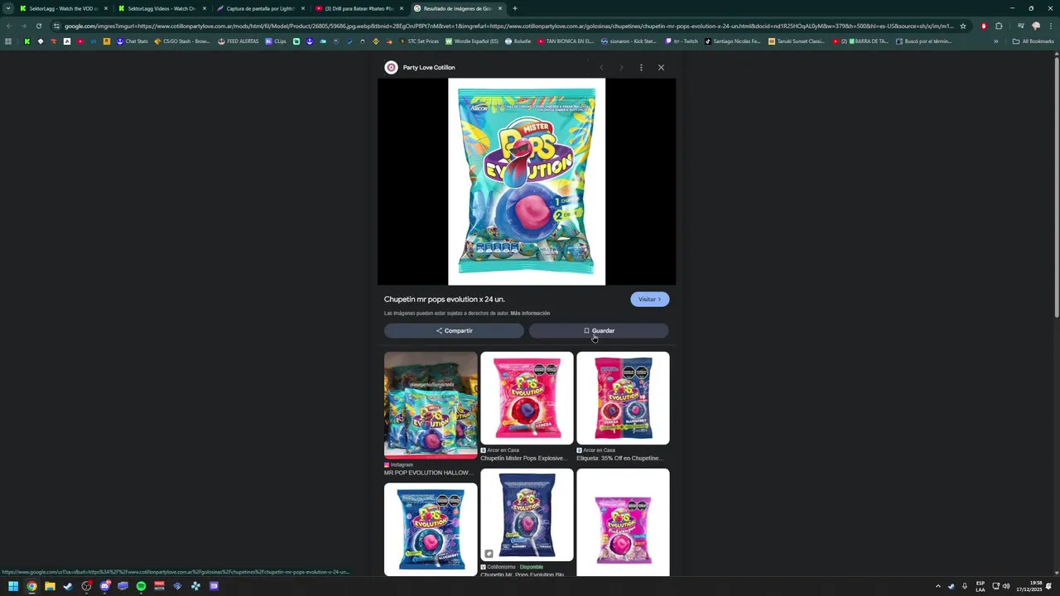Screen dimensions: 1060x596
Task: Open the blue Pops Evolution Blueberry thumbnail
Action: tap(431, 529)
